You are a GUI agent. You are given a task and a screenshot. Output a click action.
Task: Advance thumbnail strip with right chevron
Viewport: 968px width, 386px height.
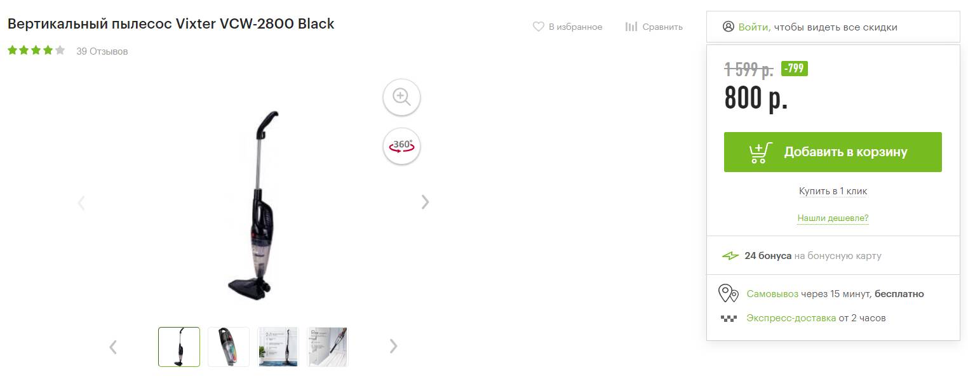393,346
